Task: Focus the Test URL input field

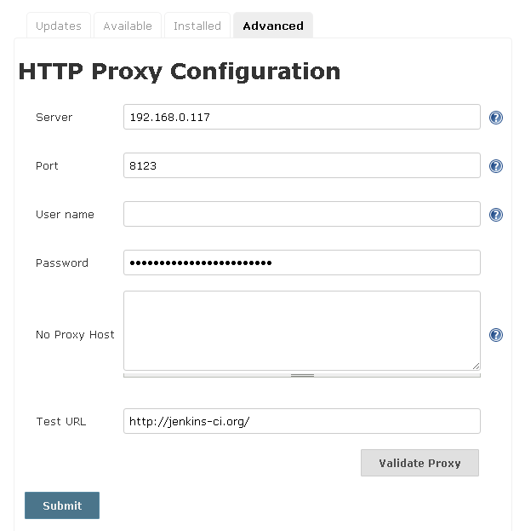Action: [x=302, y=421]
